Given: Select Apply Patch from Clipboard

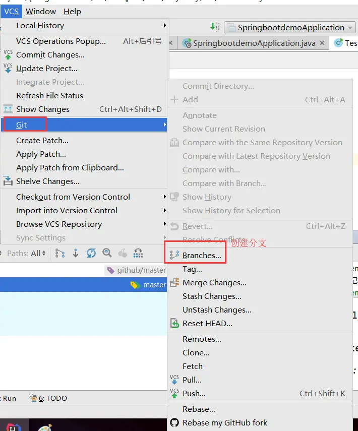Looking at the screenshot, I should click(84, 168).
